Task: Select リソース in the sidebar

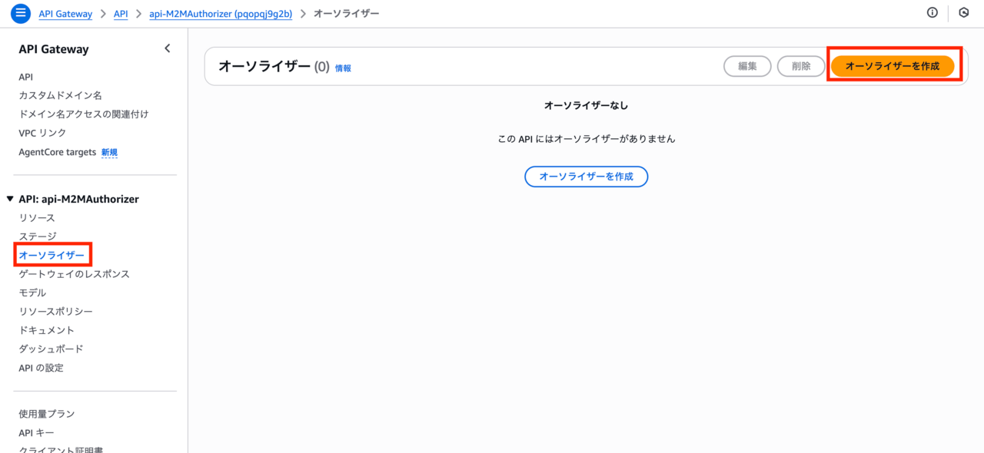Action: [37, 218]
